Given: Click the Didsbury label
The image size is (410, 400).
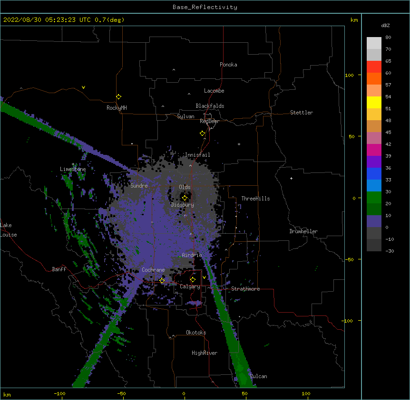Looking at the screenshot, I should point(183,205).
